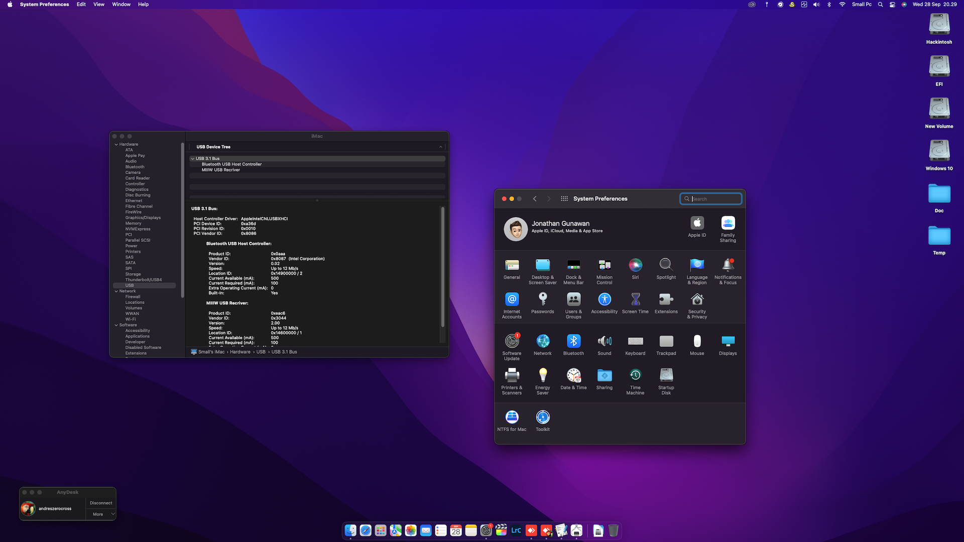This screenshot has width=964, height=542.
Task: Open the Window menu
Action: [x=121, y=4]
